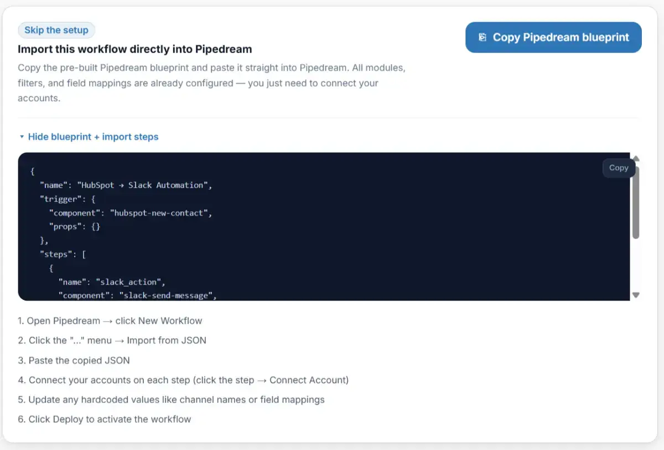664x450 pixels.
Task: Click step 1 Open Pipedream New Workflow
Action: pos(110,320)
